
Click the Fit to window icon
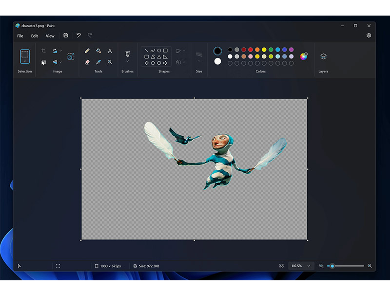click(281, 266)
